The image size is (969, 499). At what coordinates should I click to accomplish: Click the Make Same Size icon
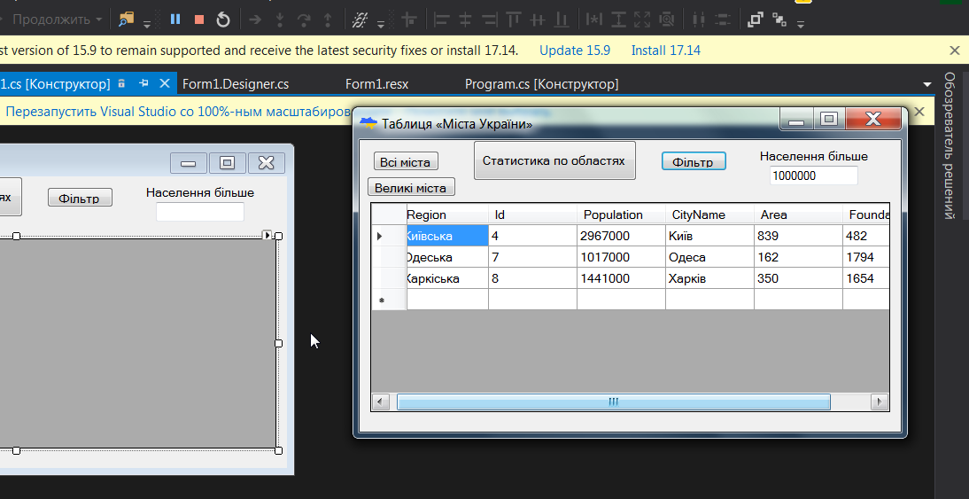[x=642, y=19]
